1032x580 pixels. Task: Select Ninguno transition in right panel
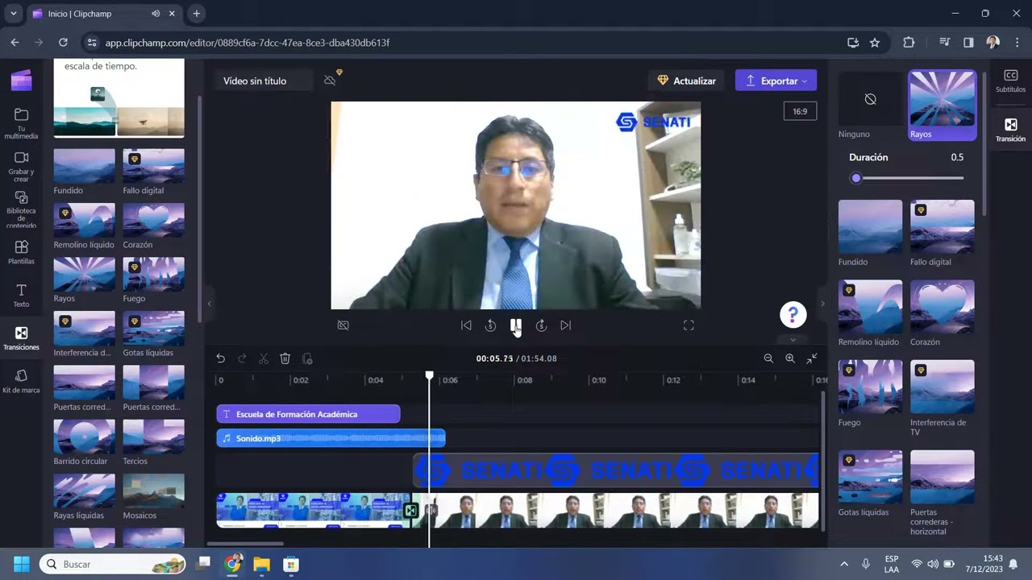point(870,105)
